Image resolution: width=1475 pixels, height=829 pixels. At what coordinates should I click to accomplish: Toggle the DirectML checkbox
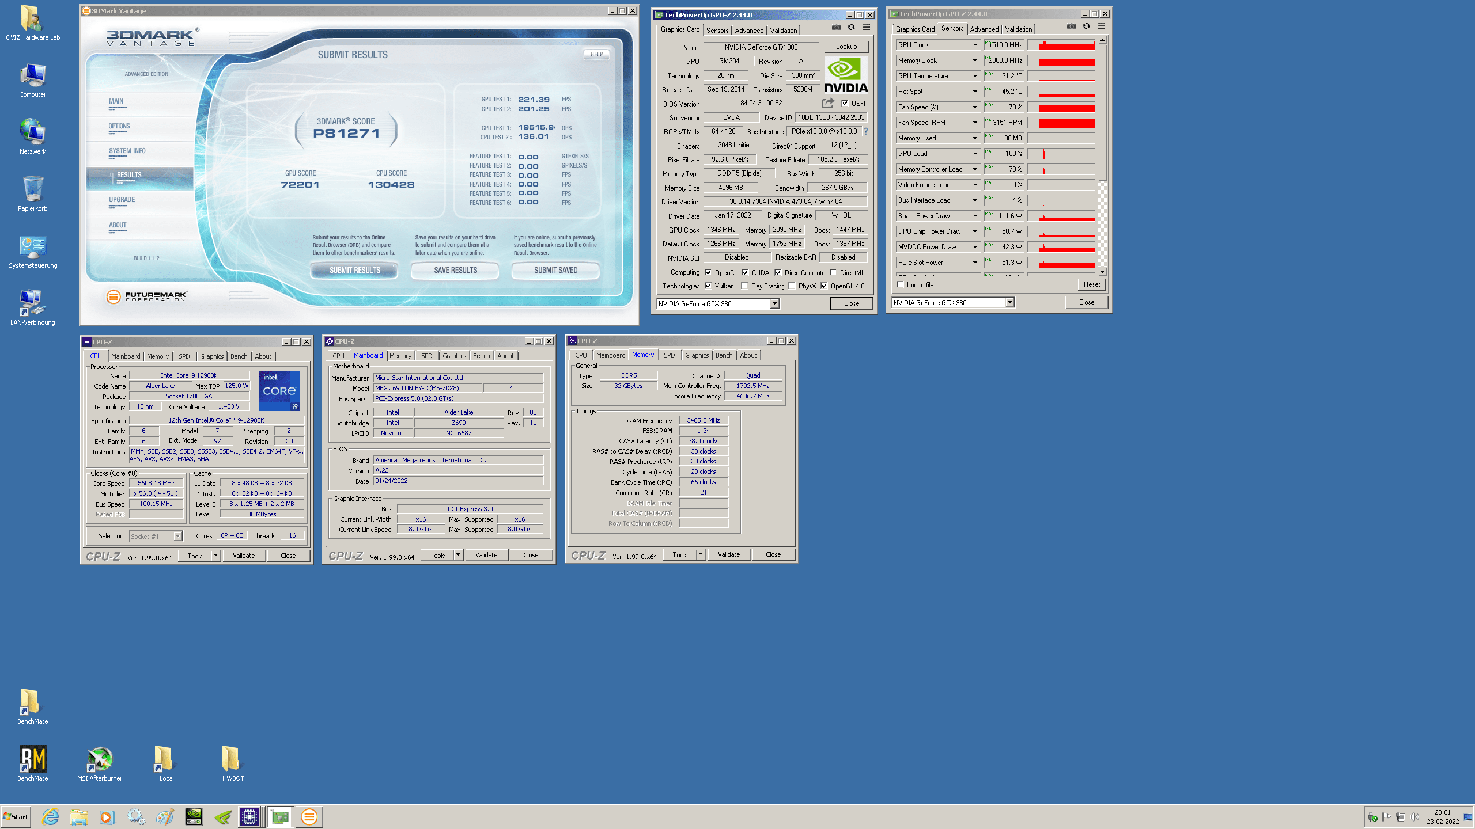click(x=833, y=273)
